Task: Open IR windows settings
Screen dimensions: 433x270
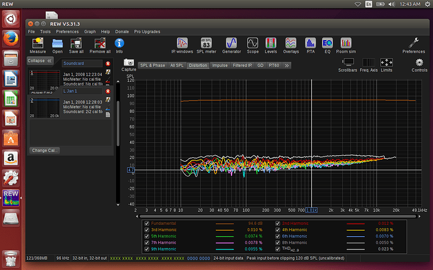Action: coord(182,46)
